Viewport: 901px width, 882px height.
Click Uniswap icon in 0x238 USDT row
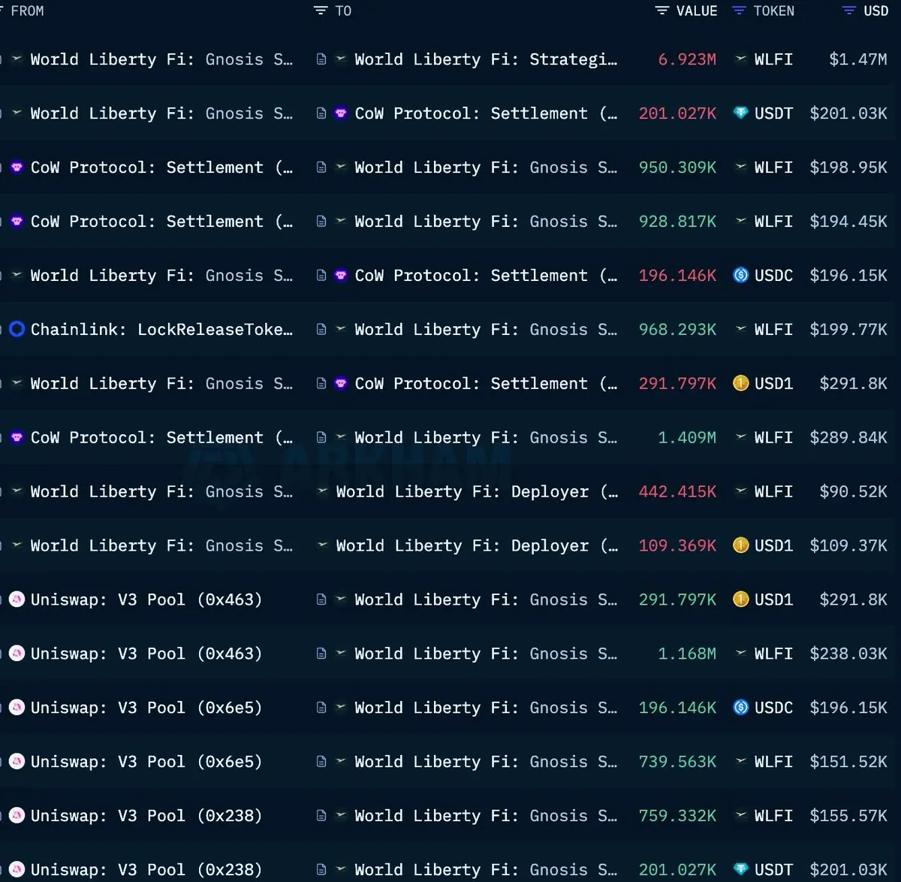[17, 870]
